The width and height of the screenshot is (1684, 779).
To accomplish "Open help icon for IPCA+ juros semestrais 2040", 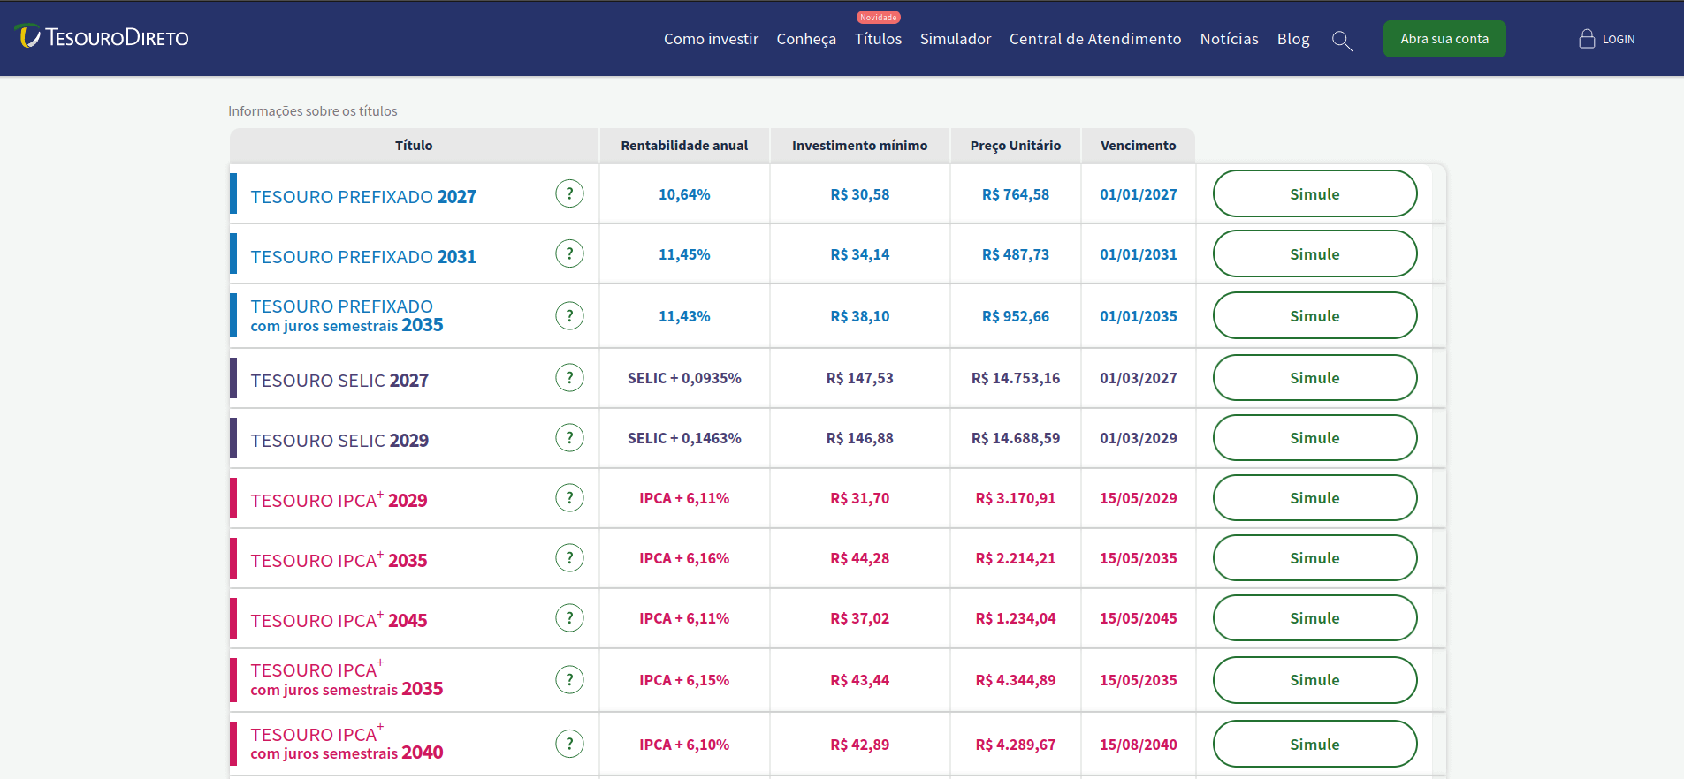I will point(569,744).
